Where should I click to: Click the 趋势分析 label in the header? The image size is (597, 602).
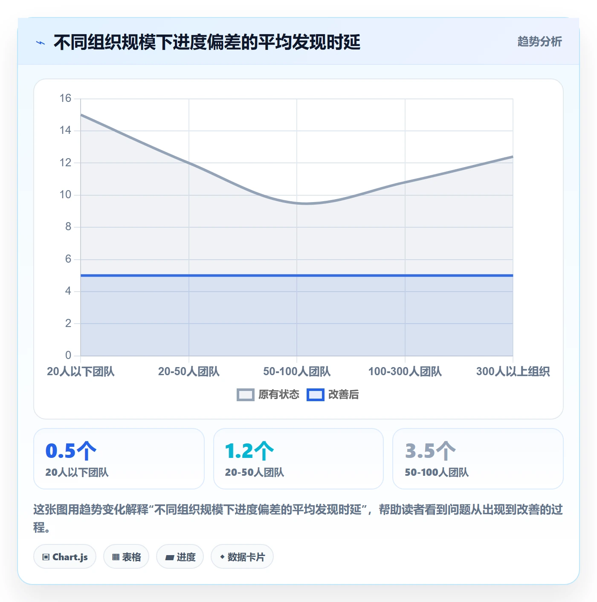click(539, 42)
